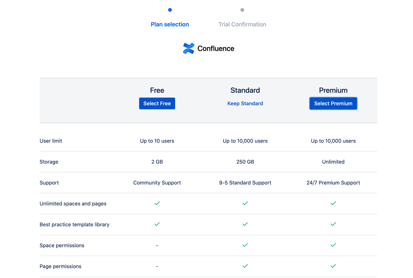Click the '2 GB' storage cell

[x=157, y=162]
